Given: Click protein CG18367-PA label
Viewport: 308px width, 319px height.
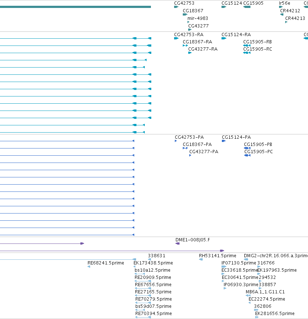Looking at the screenshot, I should (x=197, y=145).
